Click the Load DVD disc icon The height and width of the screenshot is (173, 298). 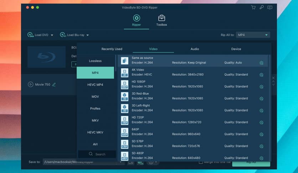coord(30,35)
